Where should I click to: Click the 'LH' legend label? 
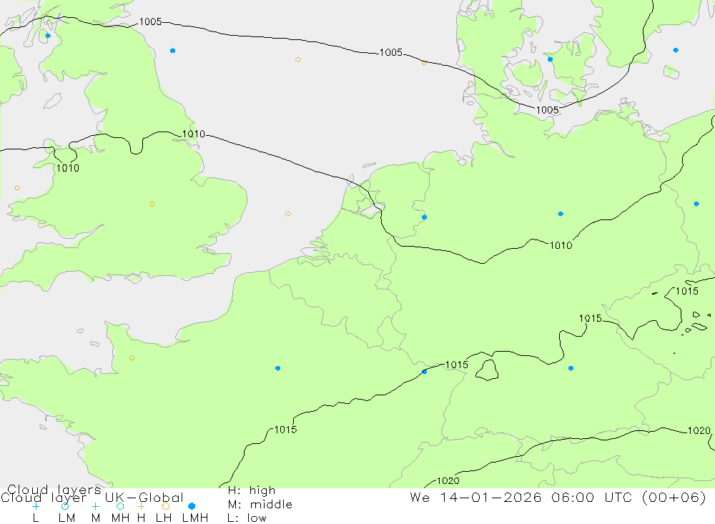164,518
